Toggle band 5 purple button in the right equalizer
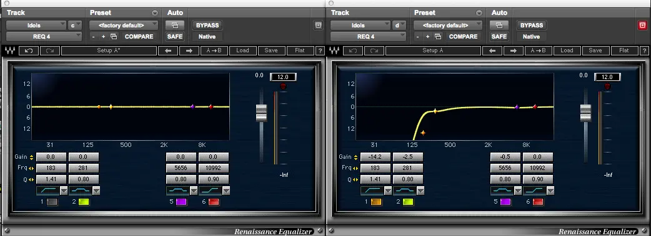 click(505, 202)
